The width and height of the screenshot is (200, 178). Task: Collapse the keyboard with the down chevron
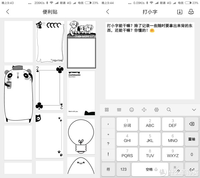click(194, 110)
